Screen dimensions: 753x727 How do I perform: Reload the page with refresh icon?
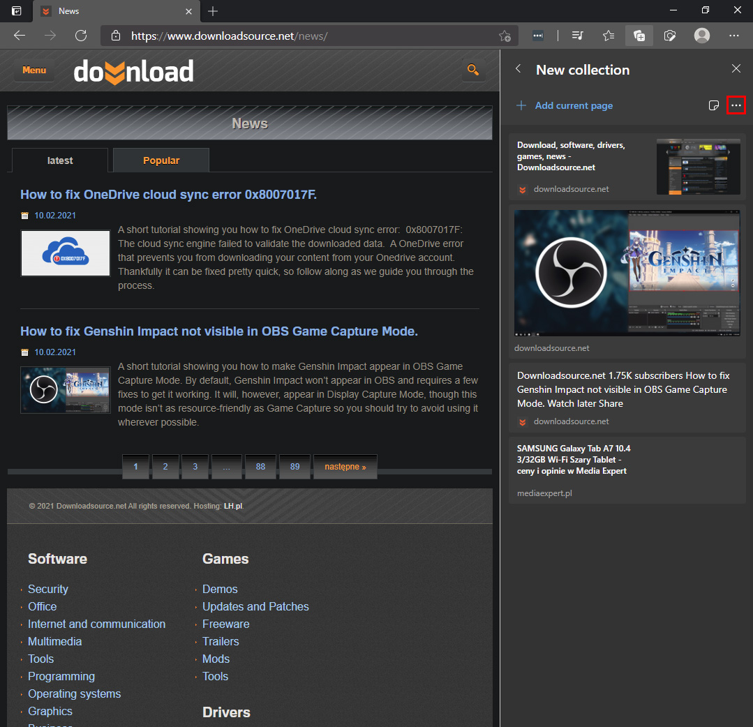81,36
